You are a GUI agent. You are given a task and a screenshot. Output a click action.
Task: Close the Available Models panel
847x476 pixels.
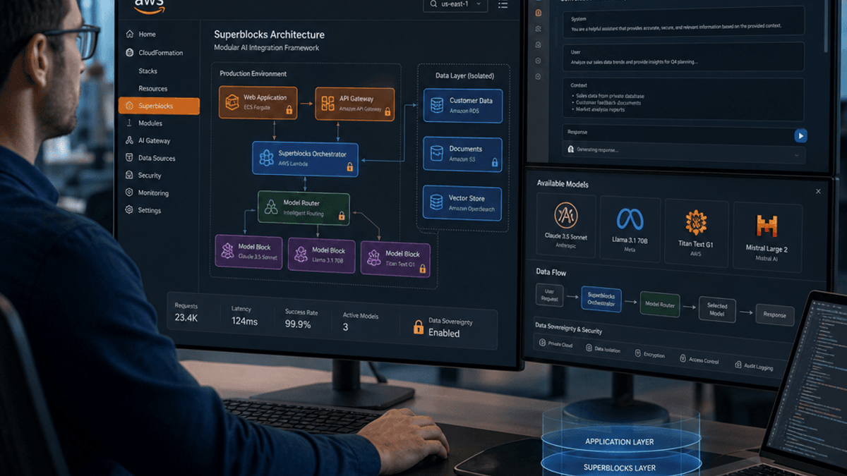[x=818, y=191]
